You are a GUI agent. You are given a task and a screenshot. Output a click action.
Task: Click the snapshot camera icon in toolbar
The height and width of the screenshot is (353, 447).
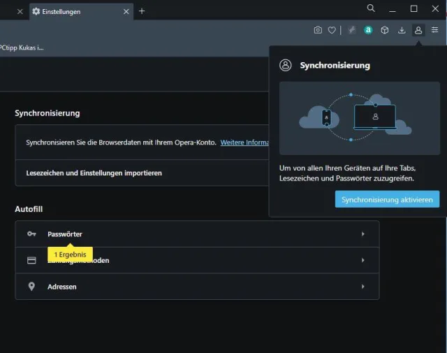pos(318,30)
